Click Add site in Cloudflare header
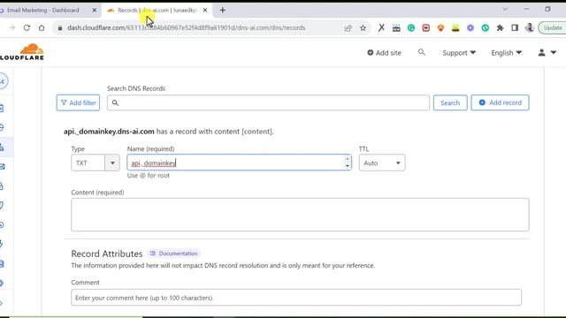566x318 pixels. pos(384,53)
